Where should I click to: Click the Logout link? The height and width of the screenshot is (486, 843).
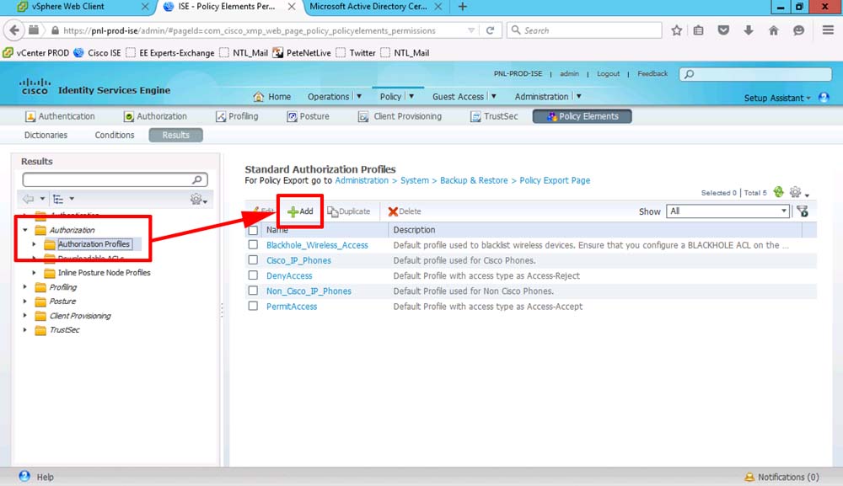pos(608,73)
